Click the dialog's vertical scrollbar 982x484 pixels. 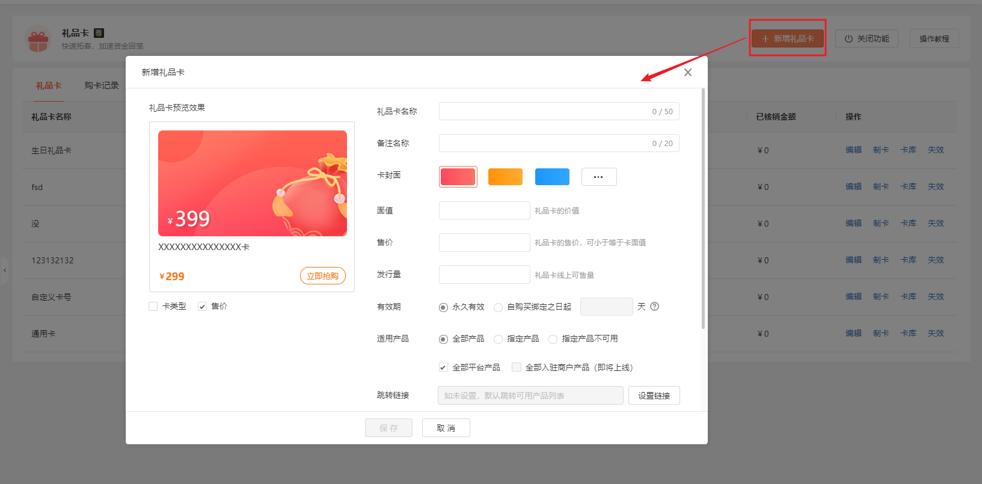pos(703,209)
